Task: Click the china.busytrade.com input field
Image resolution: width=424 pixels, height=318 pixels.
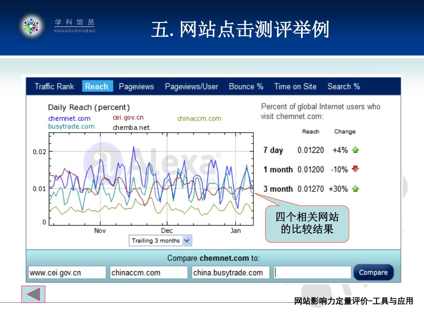Action: (231, 272)
